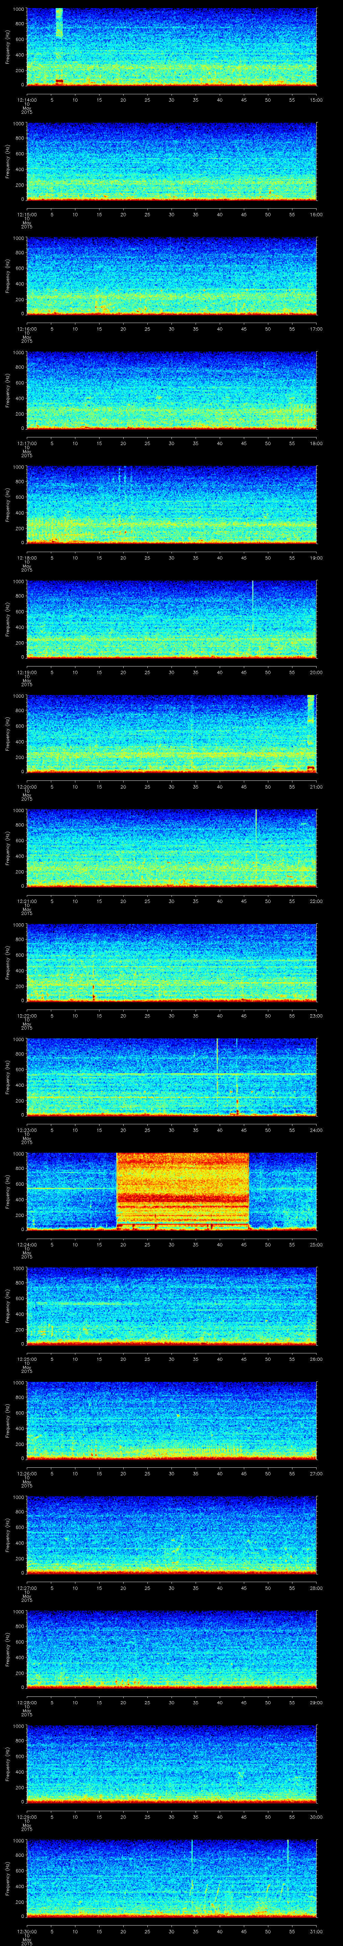Click the green burst near the end of the 12:20 spectrogram
This screenshot has width=343, height=1946.
(x=311, y=710)
